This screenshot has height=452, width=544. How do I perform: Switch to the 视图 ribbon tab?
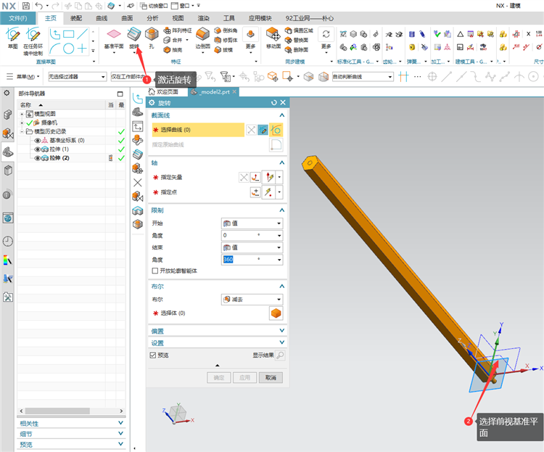(178, 18)
